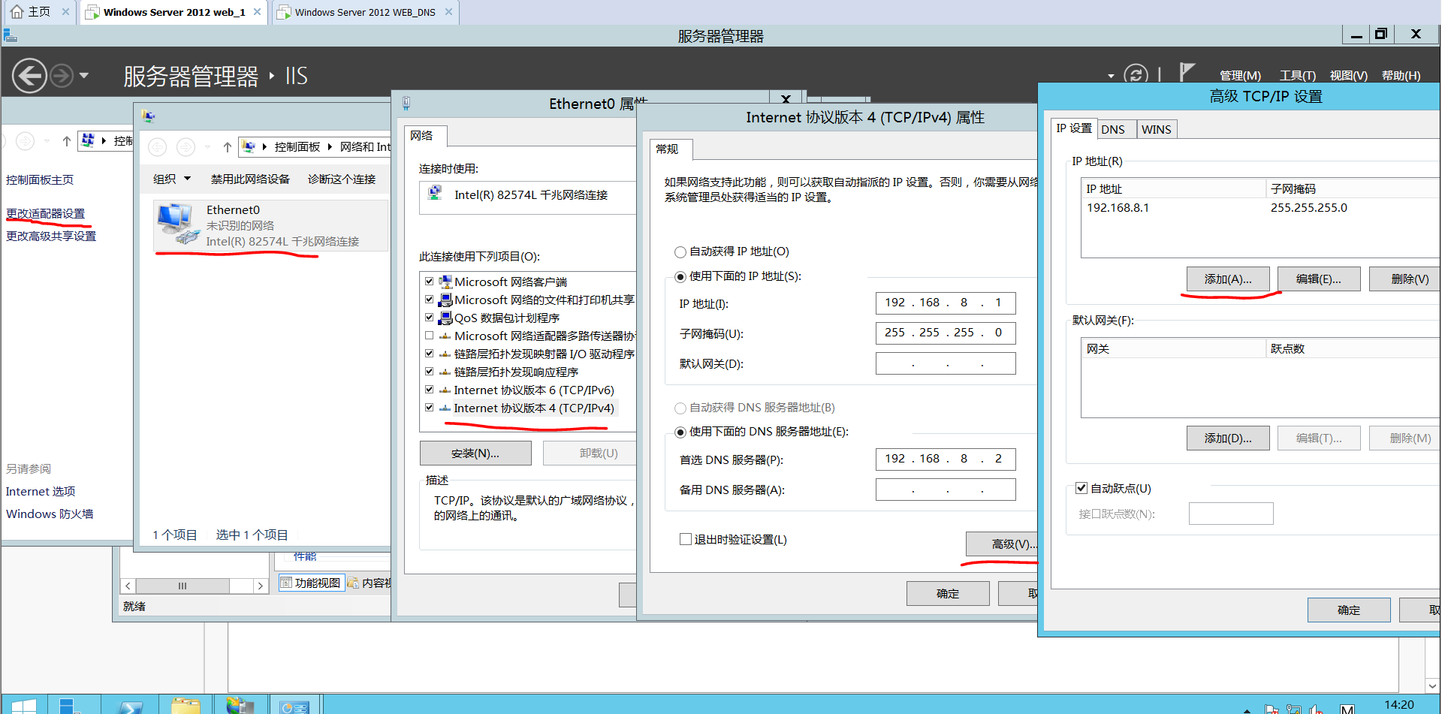Click 控制面板 breadcrumb in address bar
The width and height of the screenshot is (1442, 714).
click(x=297, y=147)
